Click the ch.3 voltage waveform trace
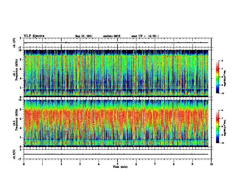This screenshot has height=184, width=238. 116,154
